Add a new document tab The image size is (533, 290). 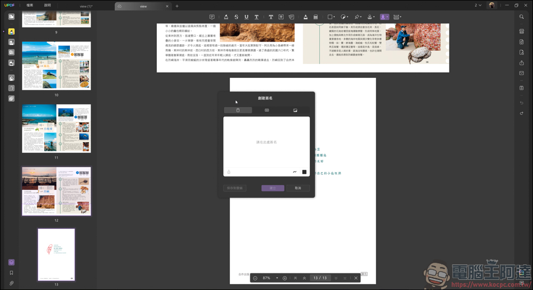[177, 6]
